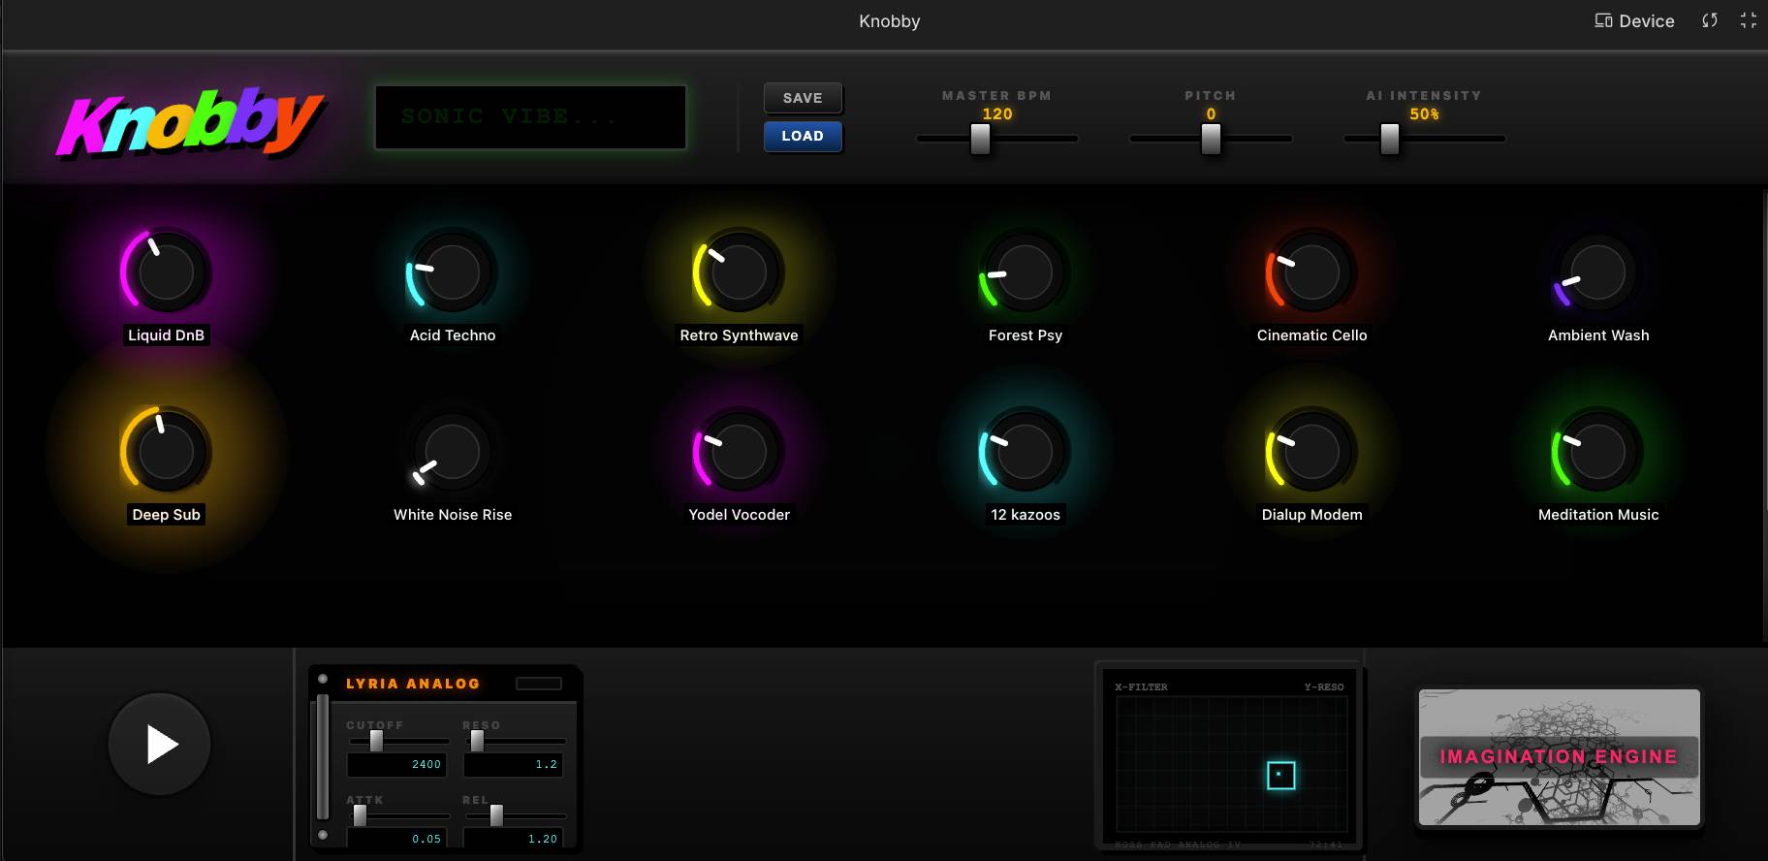The height and width of the screenshot is (861, 1768).
Task: Click the Release (REL) slider handle
Action: click(496, 815)
